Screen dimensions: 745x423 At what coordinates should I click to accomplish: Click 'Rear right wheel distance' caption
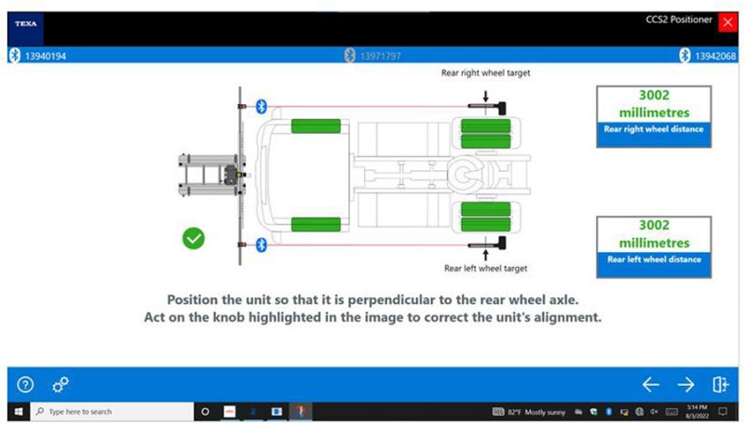(654, 129)
